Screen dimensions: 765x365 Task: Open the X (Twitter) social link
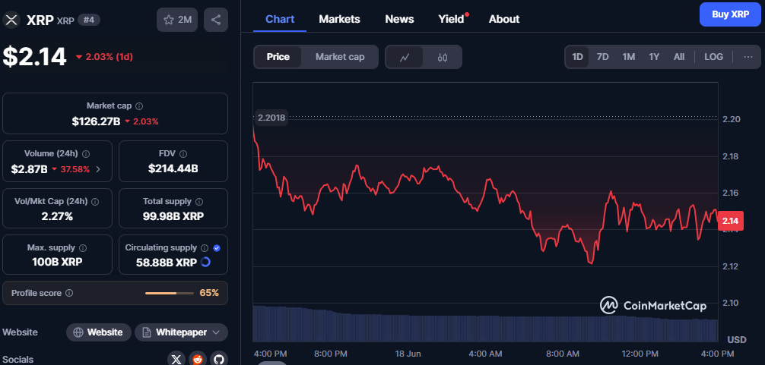point(176,360)
